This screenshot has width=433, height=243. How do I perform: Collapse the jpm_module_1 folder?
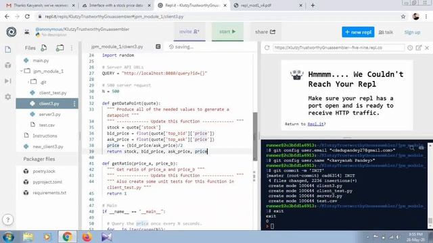click(x=21, y=71)
